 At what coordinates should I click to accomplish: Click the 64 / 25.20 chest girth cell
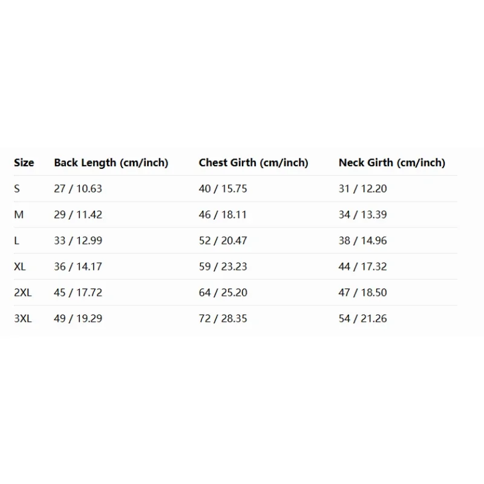223,293
